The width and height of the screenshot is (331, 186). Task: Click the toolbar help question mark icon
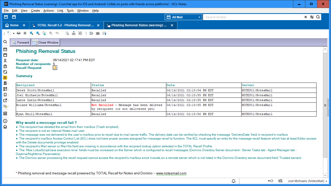tap(80, 33)
